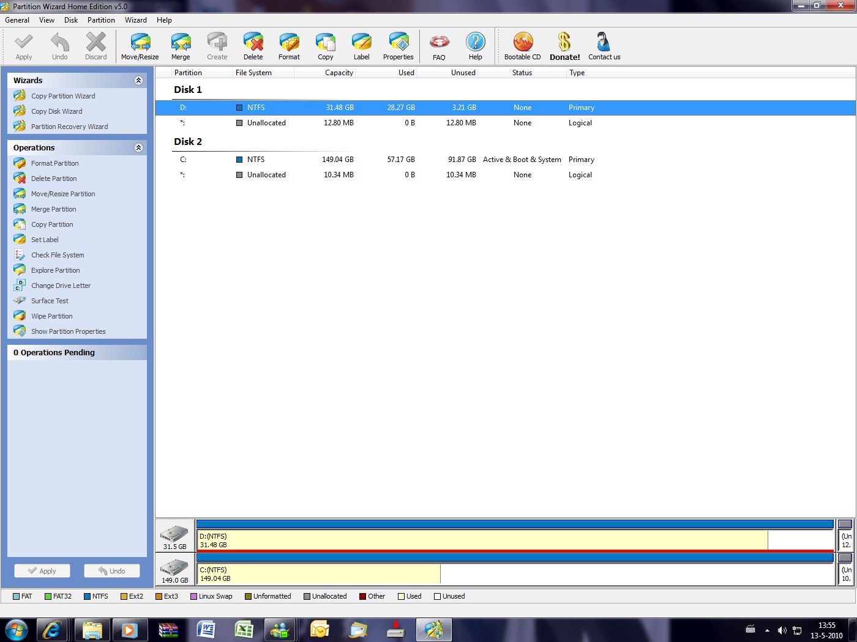Open Explore Partition operation
Viewport: 857px width, 642px height.
(x=55, y=270)
